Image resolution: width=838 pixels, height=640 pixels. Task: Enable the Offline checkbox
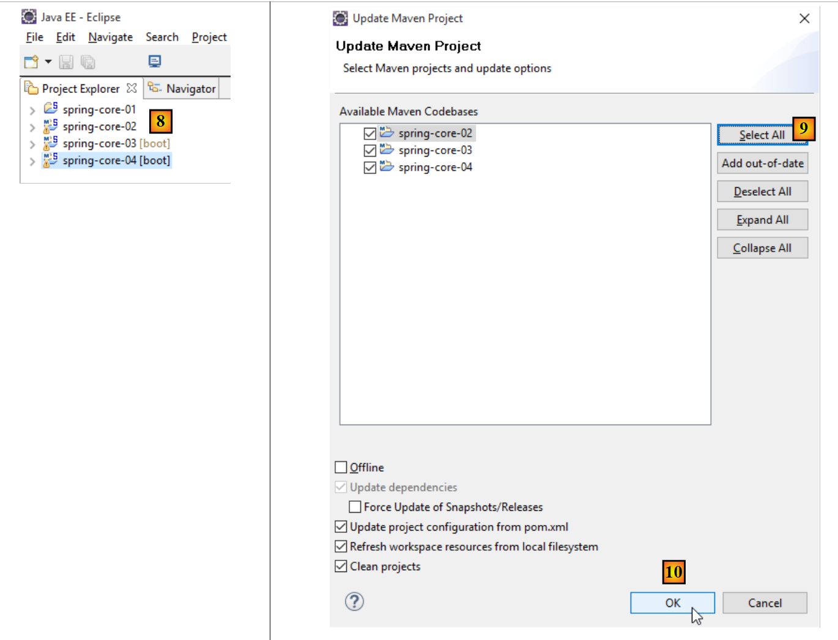coord(341,467)
